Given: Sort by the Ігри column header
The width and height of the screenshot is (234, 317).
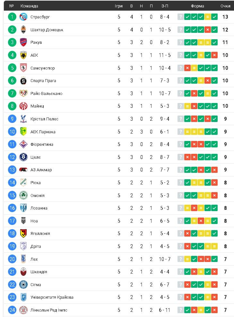Looking at the screenshot, I should tap(119, 6).
